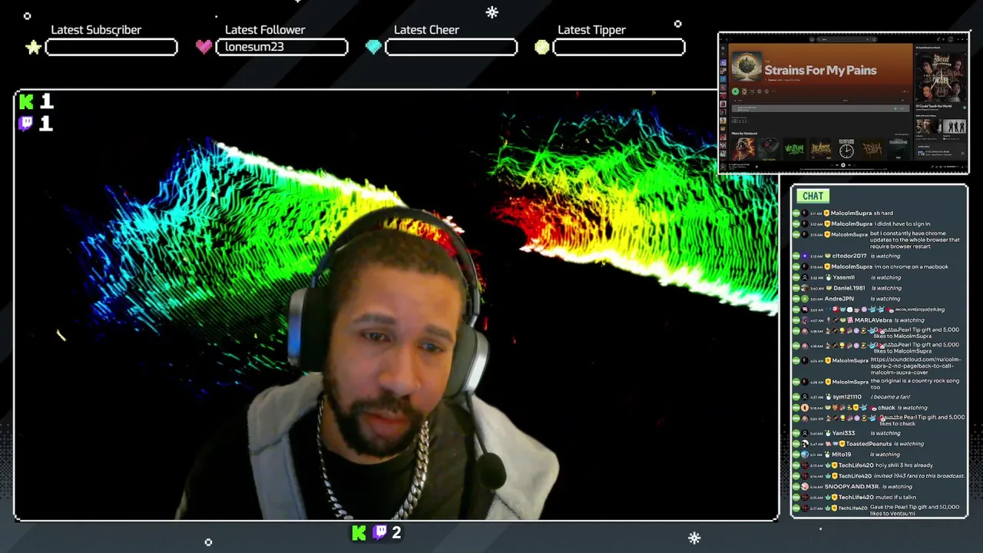Click the empty Latest Cheer box
The height and width of the screenshot is (553, 983).
click(x=451, y=48)
